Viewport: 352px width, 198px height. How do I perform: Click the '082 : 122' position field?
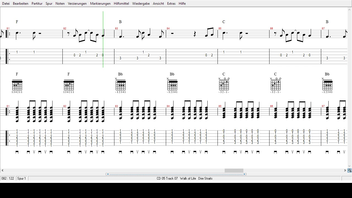[x=8, y=178]
